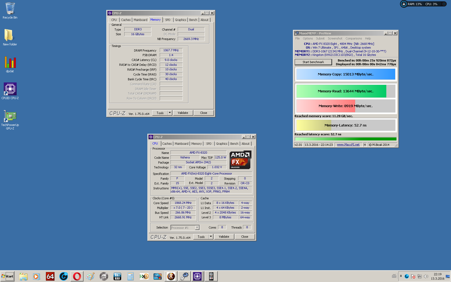Switch to Caches tab in upper CPU-Z
The width and height of the screenshot is (451, 282).
click(126, 20)
